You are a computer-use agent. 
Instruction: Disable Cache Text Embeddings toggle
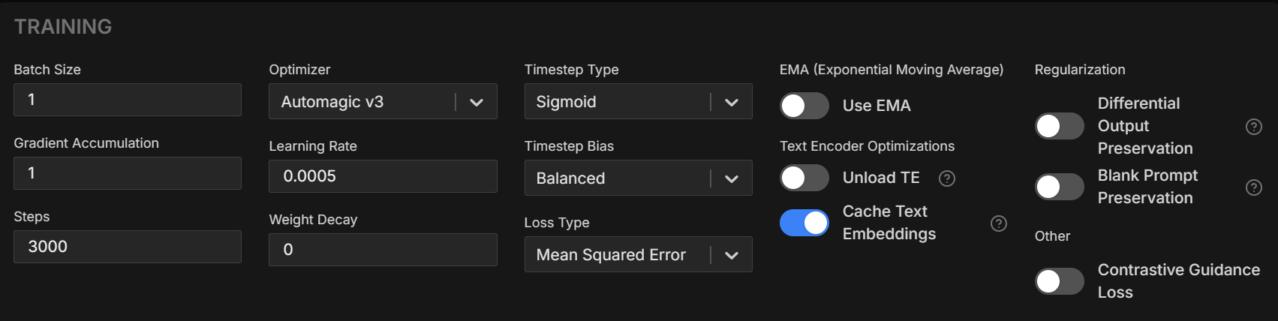[804, 223]
